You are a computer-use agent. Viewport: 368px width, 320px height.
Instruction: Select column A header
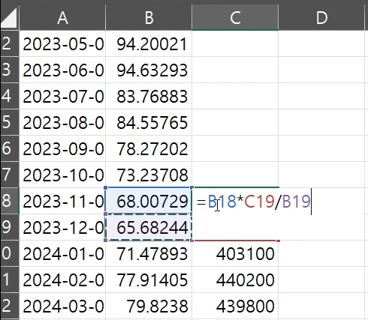[62, 17]
